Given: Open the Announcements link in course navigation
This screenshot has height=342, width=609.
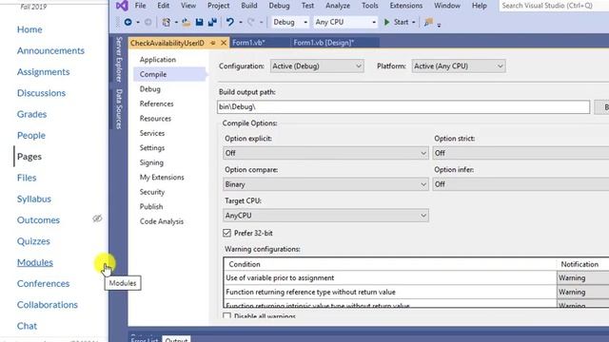Looking at the screenshot, I should [x=50, y=50].
